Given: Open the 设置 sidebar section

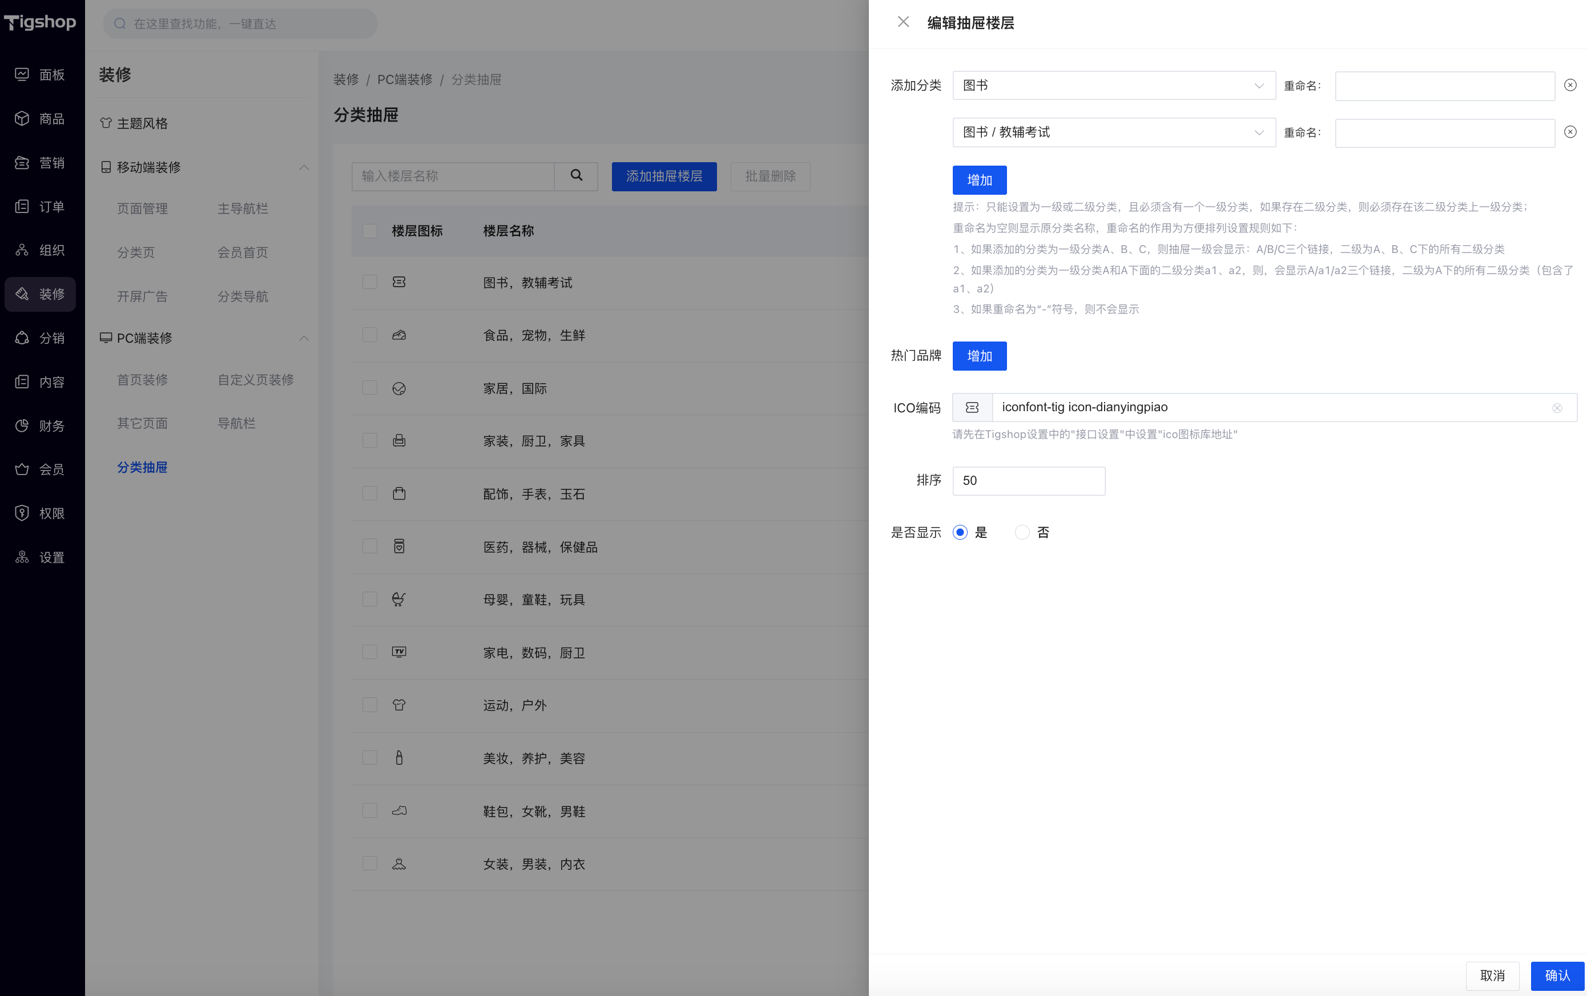Looking at the screenshot, I should click(x=40, y=557).
